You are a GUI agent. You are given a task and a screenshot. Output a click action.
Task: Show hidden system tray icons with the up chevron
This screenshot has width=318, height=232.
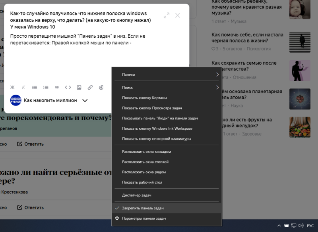tap(279, 226)
